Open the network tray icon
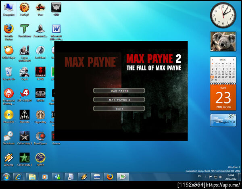Screen dimensions: 242x189 216,177
